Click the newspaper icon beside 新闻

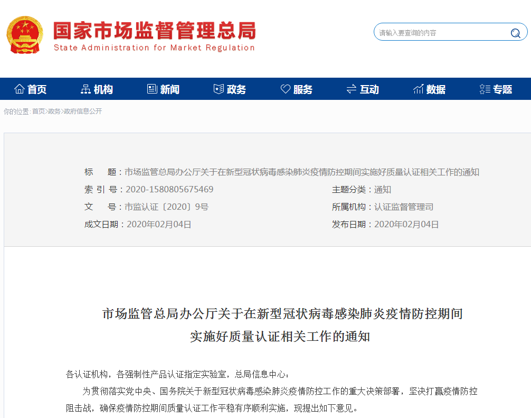point(152,89)
